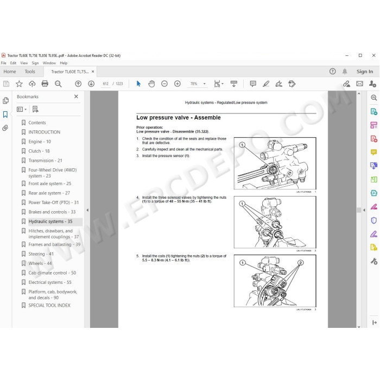Open Transmission - 21 bookmark
Image resolution: width=380 pixels, height=380 pixels.
pos(45,161)
